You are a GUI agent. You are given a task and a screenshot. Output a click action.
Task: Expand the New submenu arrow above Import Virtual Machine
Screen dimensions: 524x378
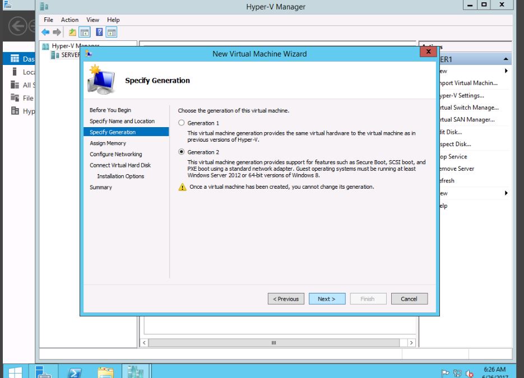point(506,71)
